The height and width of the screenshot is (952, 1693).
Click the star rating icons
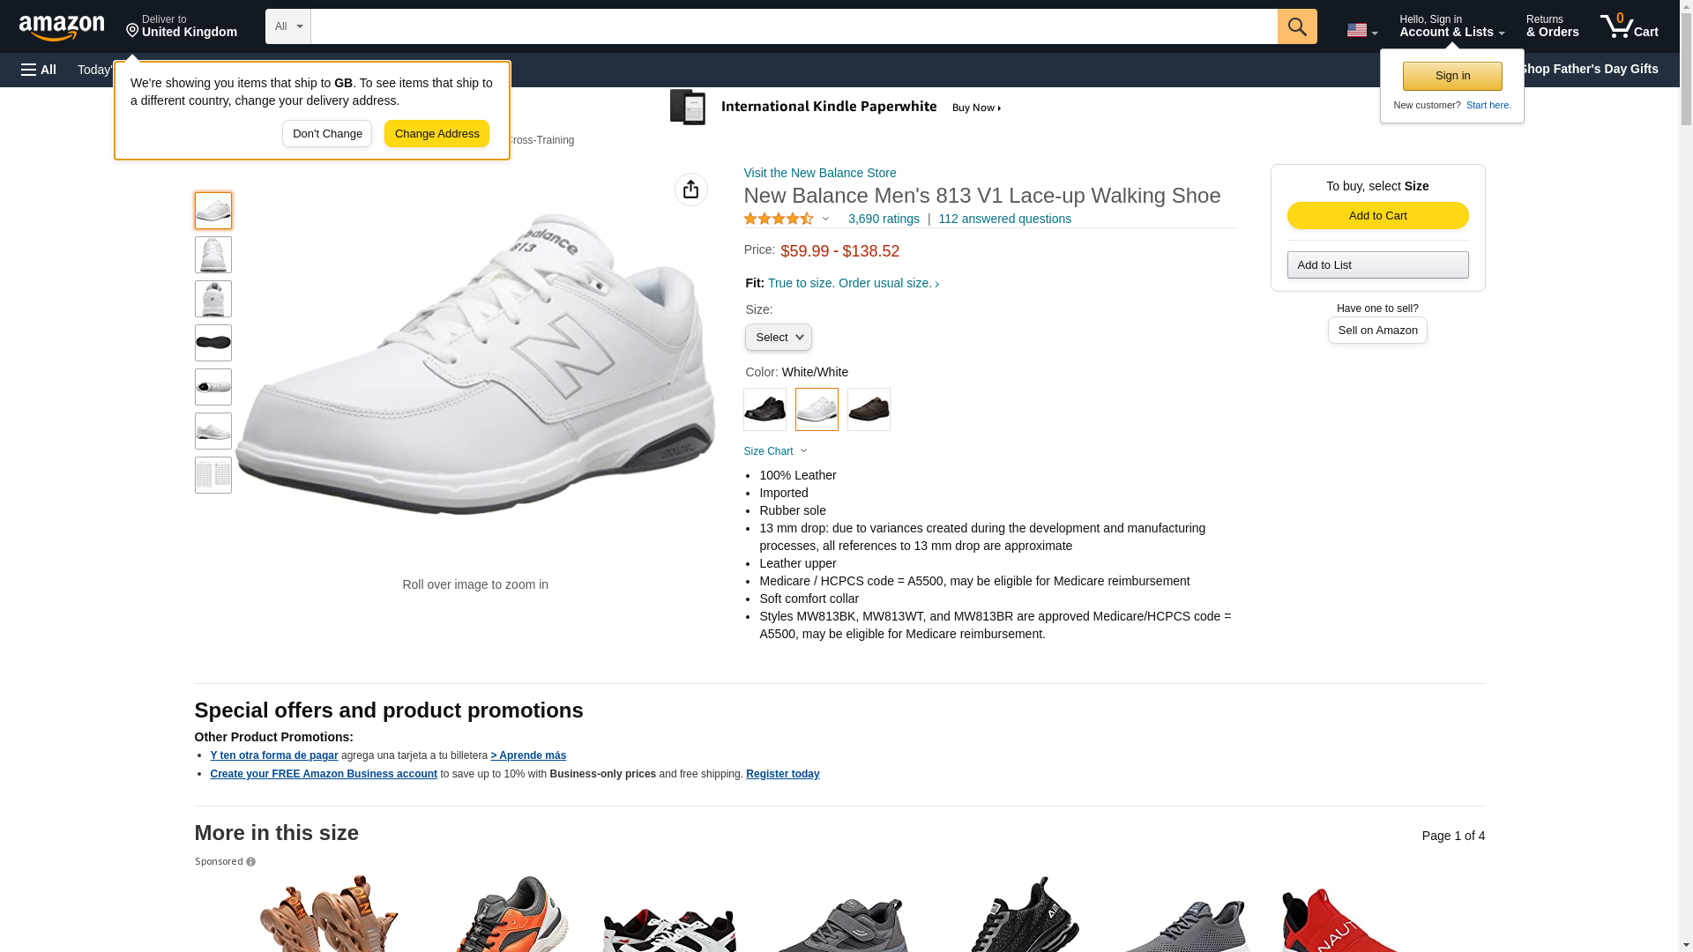tap(779, 219)
